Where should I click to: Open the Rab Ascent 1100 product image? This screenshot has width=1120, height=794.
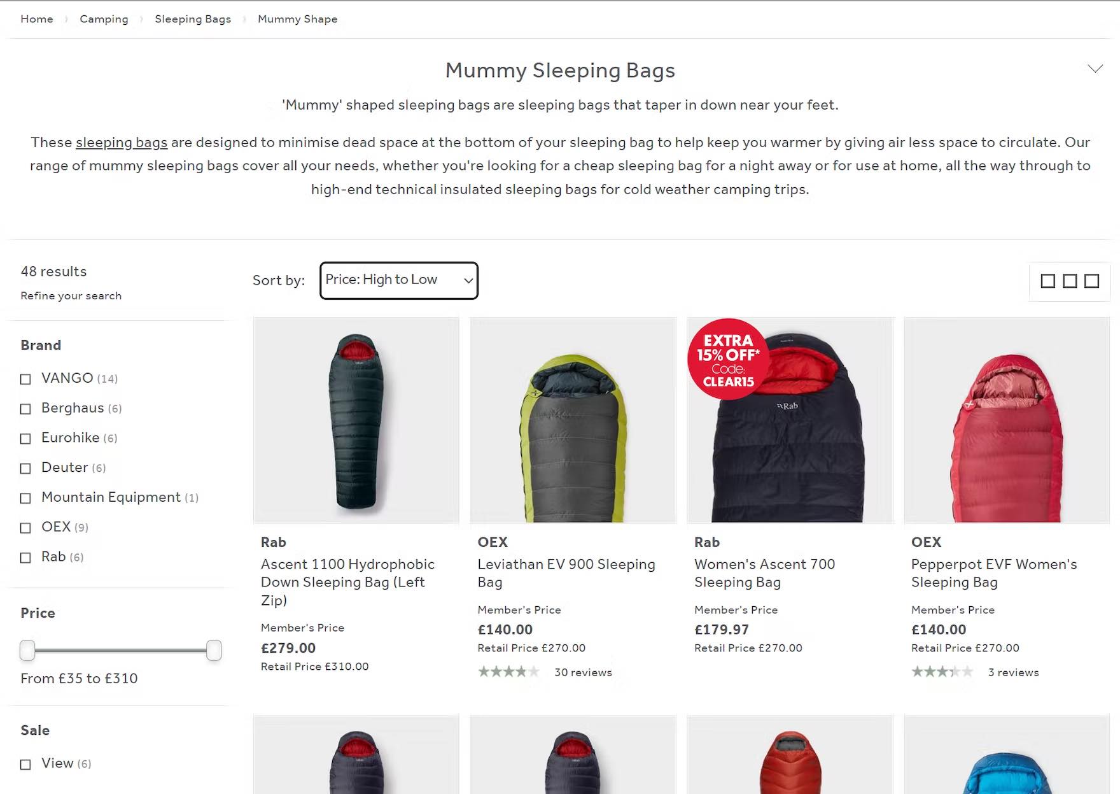pyautogui.click(x=356, y=420)
